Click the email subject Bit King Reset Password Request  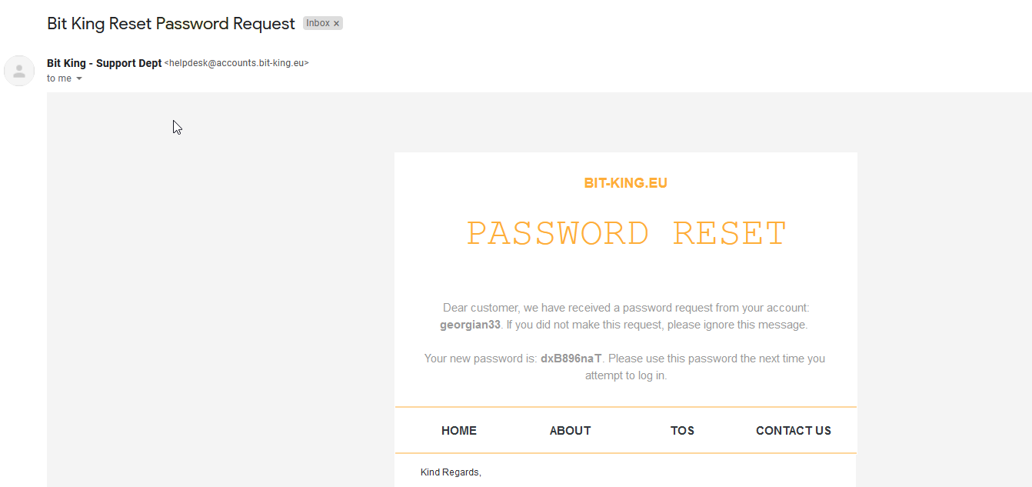click(171, 24)
